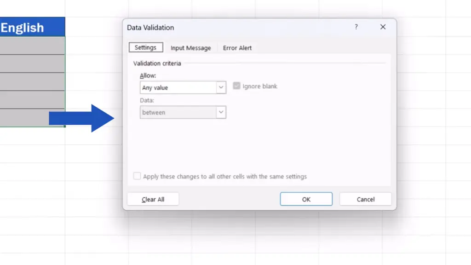Click the fill handle at selection corner
The image size is (471, 265).
(65, 126)
